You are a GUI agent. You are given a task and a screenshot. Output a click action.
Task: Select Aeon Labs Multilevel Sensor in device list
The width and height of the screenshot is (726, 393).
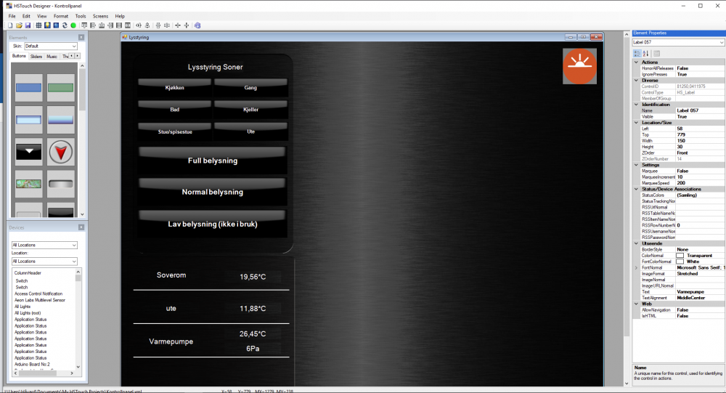[40, 300]
